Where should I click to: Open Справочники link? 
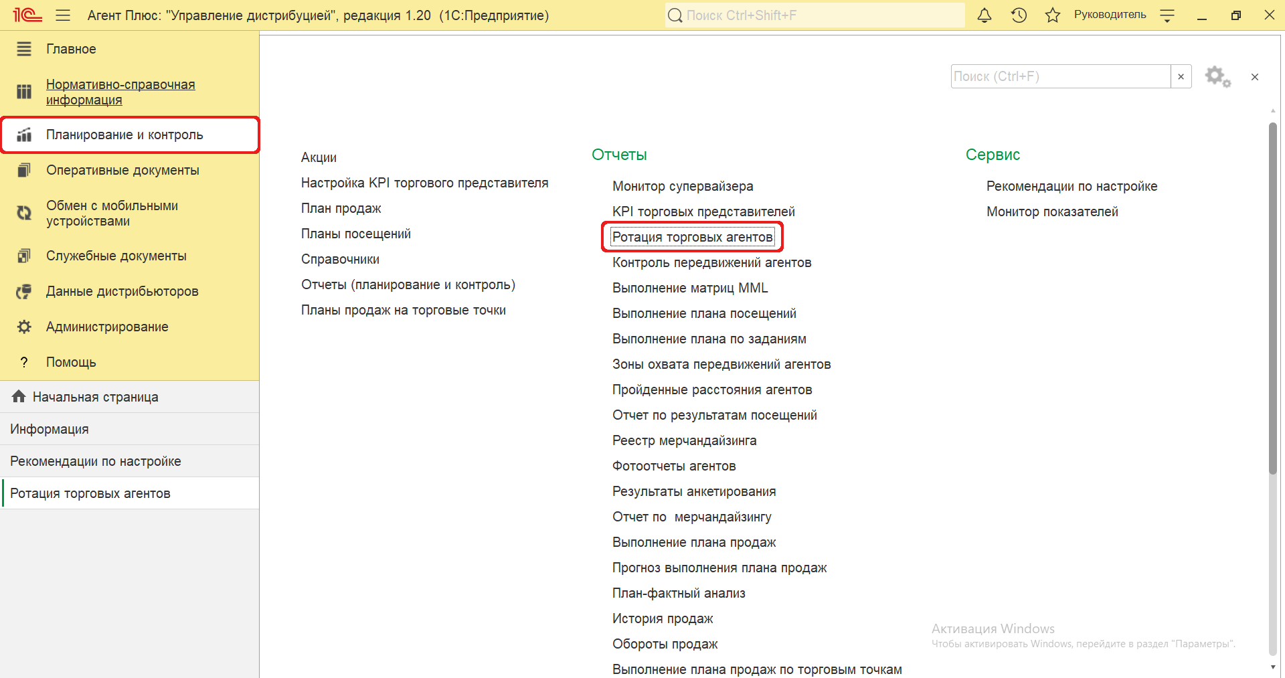click(x=340, y=259)
